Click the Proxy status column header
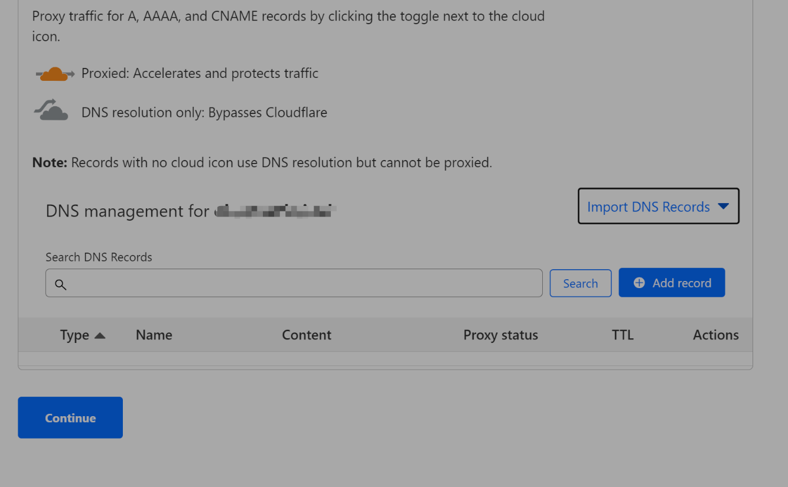788x487 pixels. pyautogui.click(x=500, y=335)
